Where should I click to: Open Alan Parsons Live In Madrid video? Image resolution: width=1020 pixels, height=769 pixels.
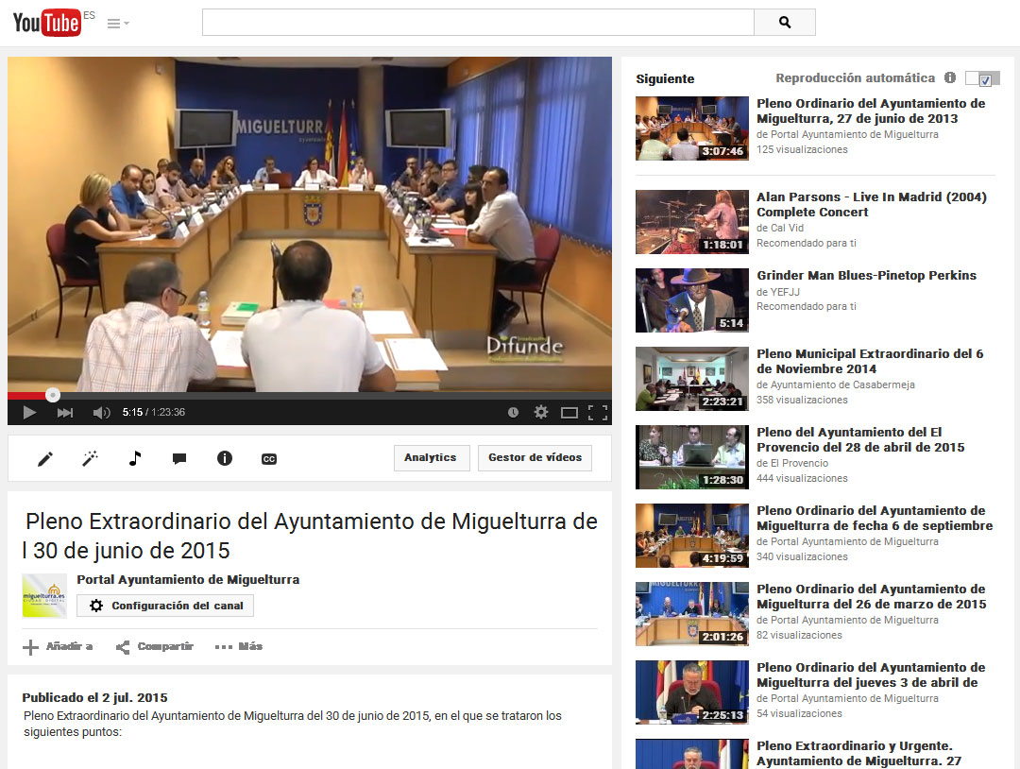[872, 204]
